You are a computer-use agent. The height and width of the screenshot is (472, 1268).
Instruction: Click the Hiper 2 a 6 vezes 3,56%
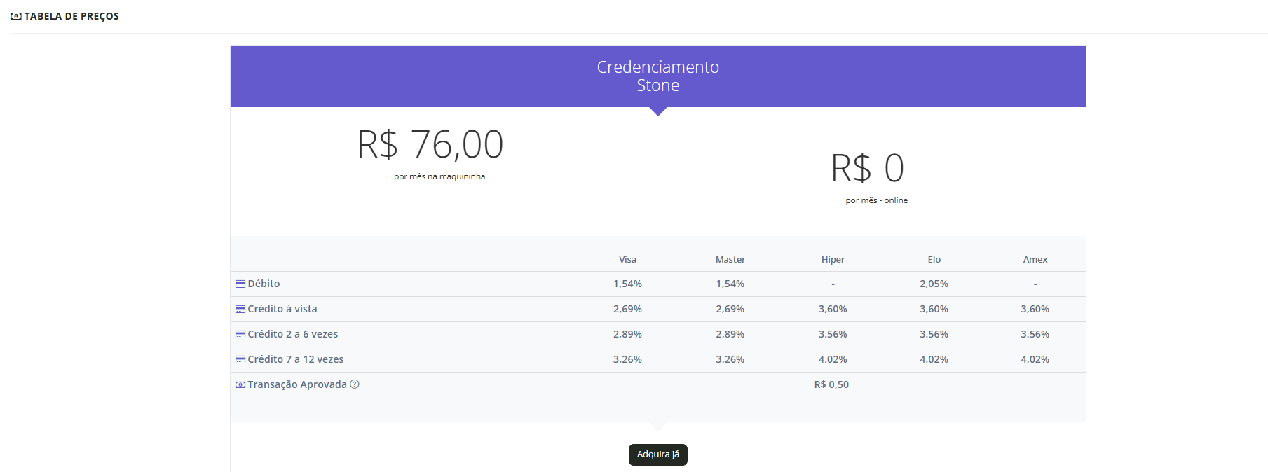(x=833, y=334)
